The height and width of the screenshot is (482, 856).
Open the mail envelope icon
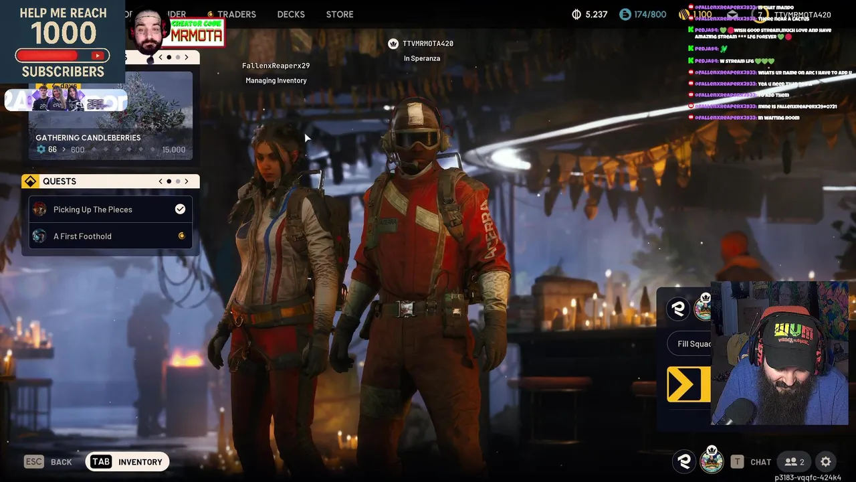(732, 14)
